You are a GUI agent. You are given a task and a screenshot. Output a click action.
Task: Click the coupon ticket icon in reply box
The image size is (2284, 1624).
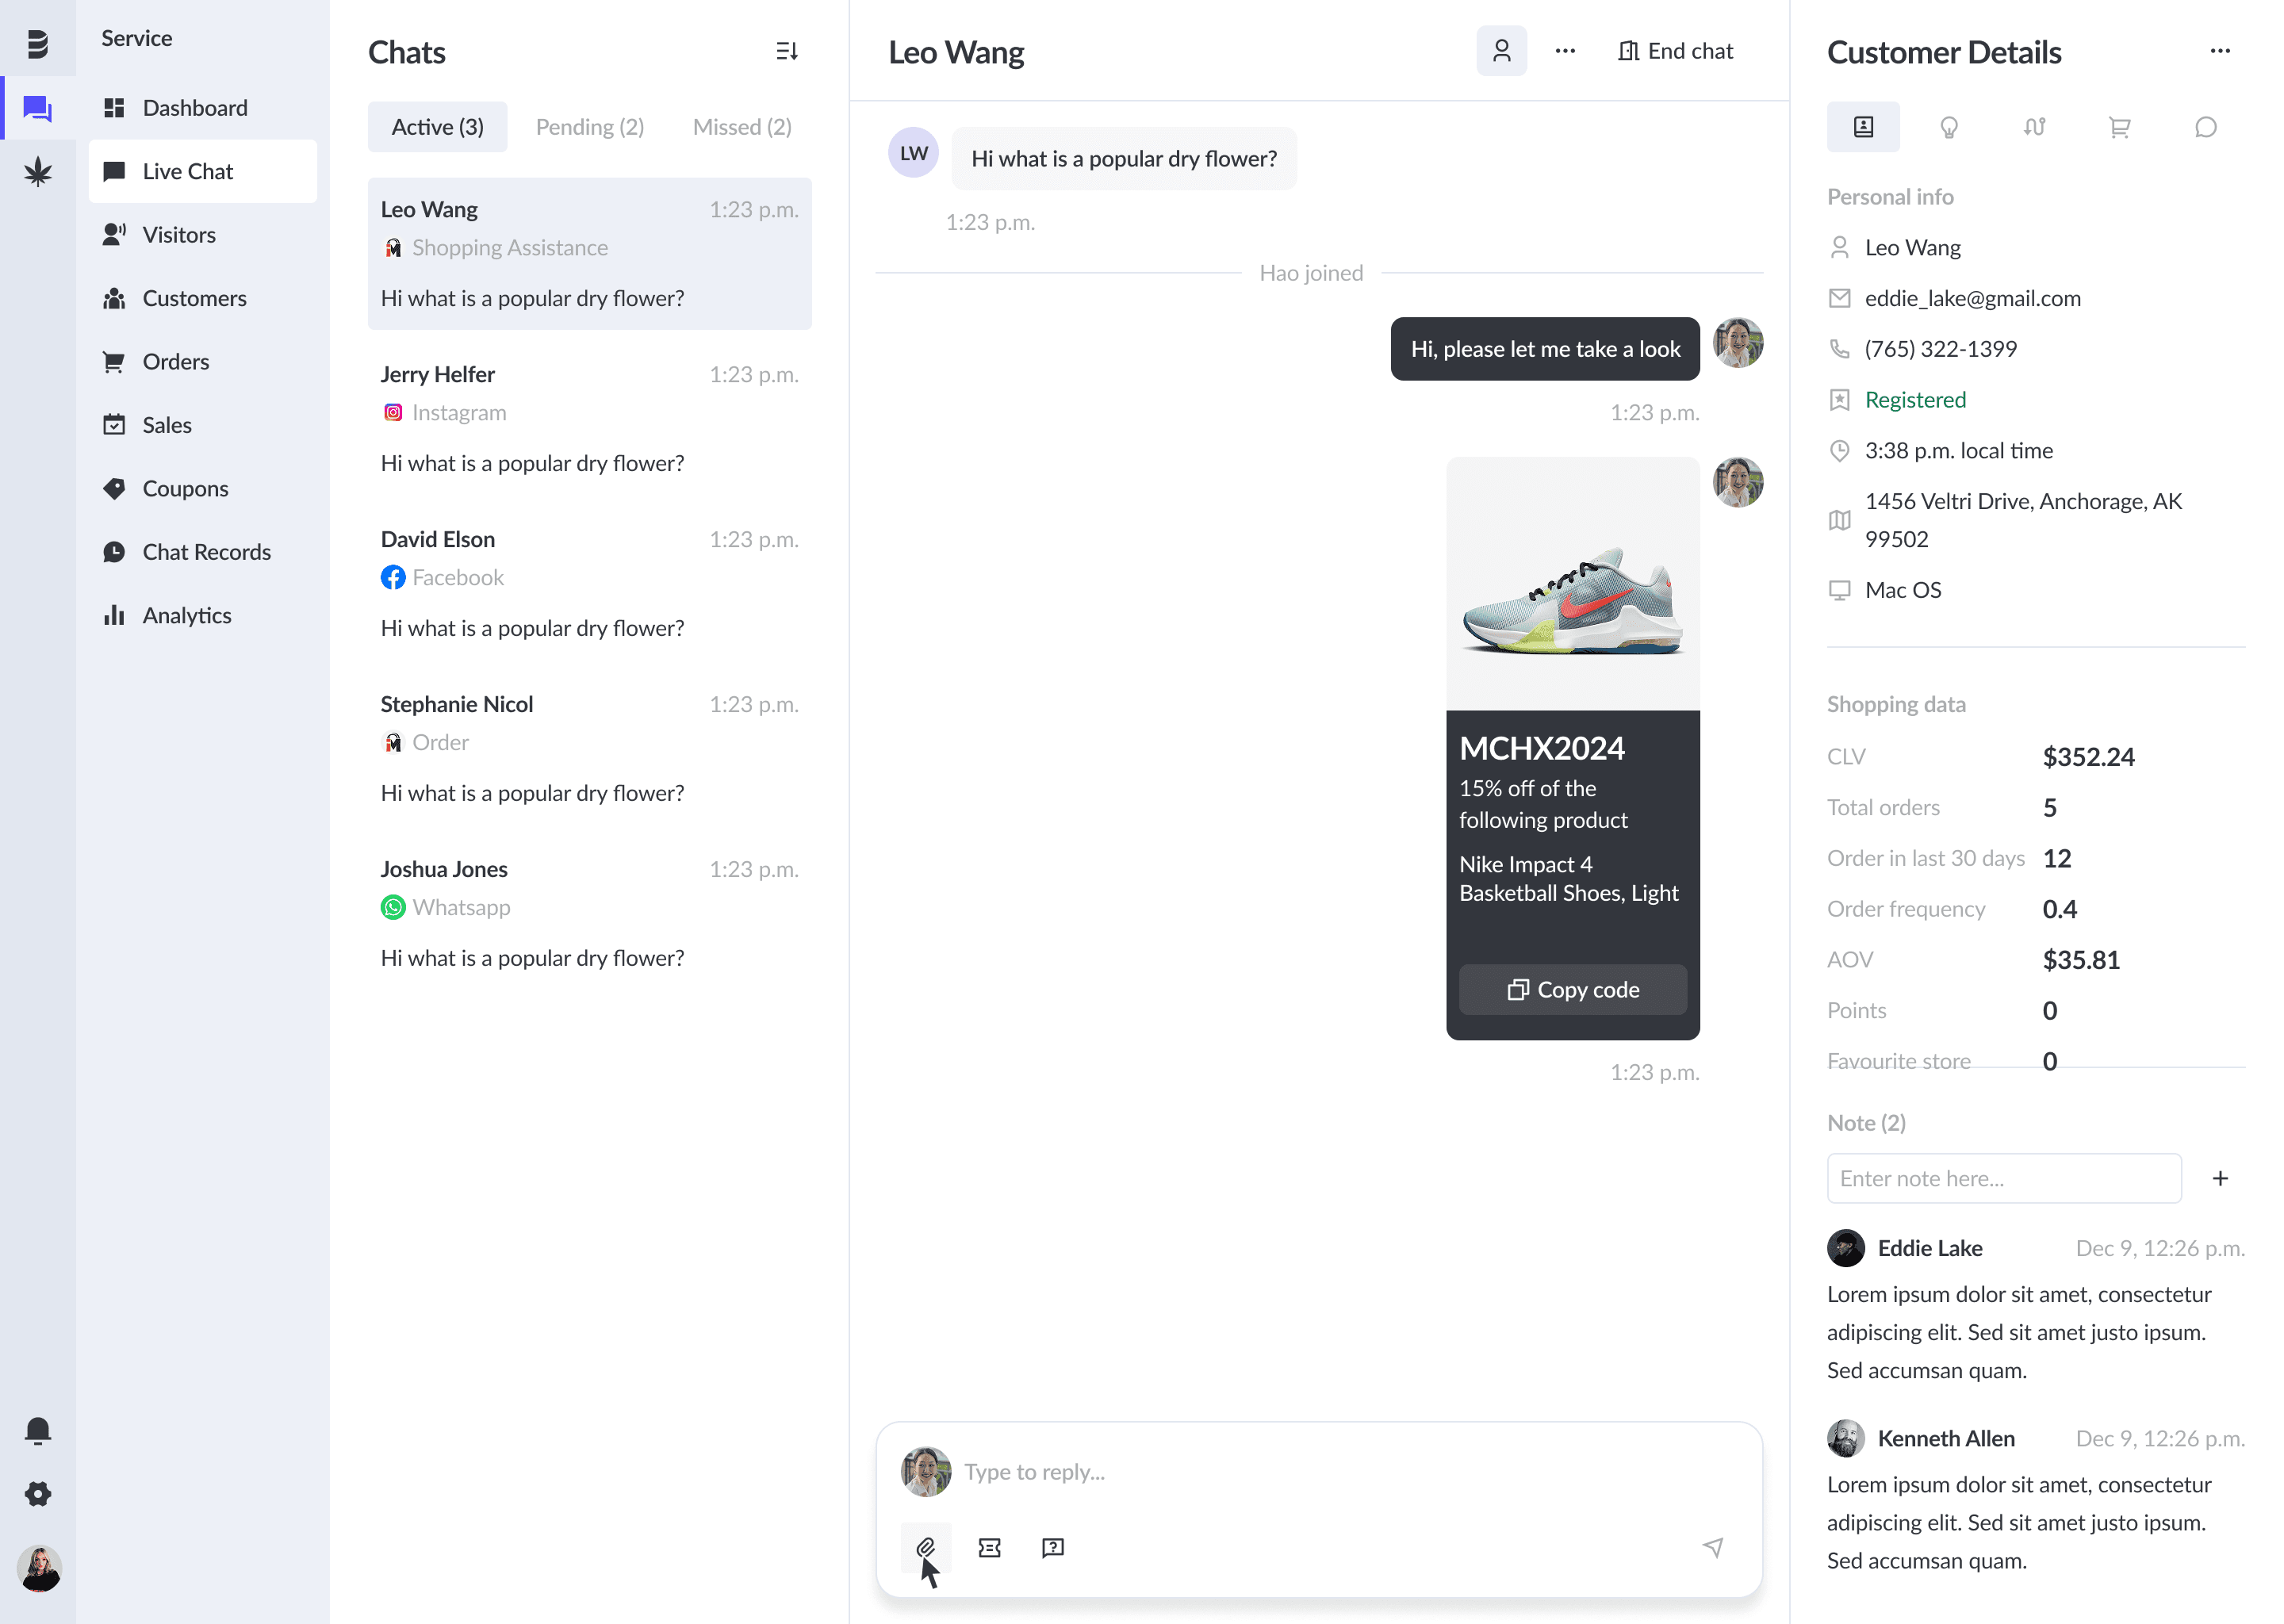(989, 1547)
